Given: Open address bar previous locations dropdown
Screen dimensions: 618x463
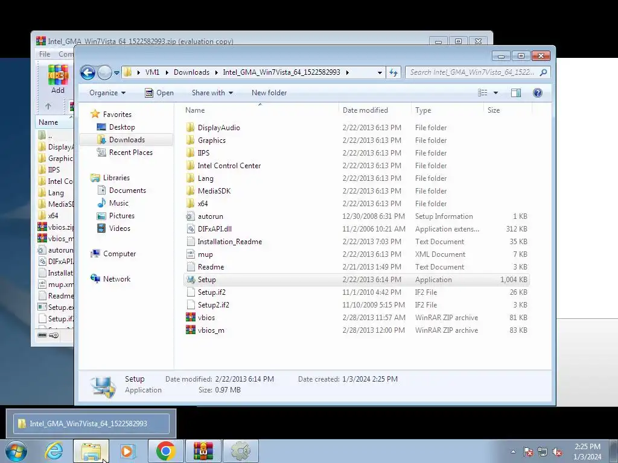Looking at the screenshot, I should click(x=380, y=73).
